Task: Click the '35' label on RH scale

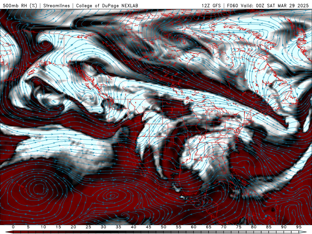Action: [x=119, y=227]
